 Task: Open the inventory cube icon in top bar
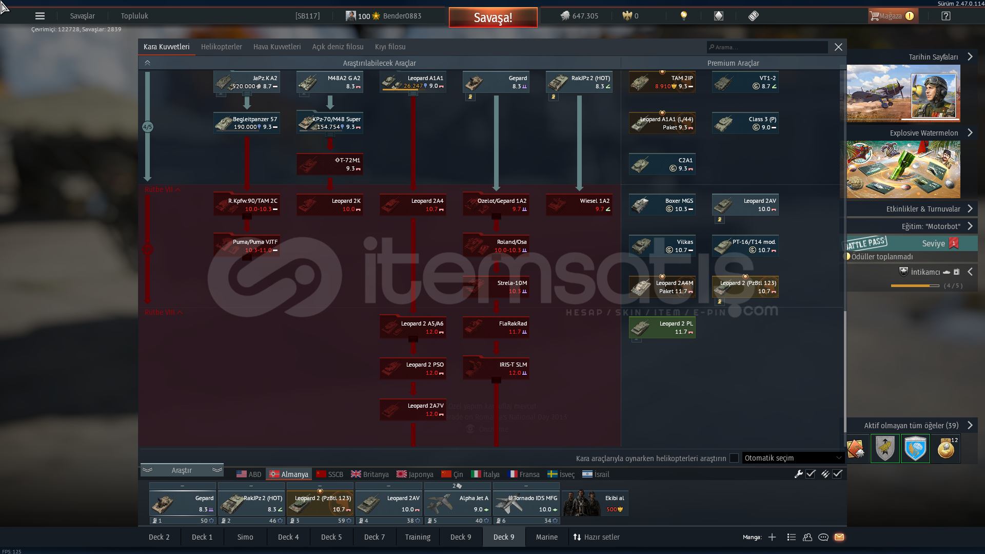718,16
